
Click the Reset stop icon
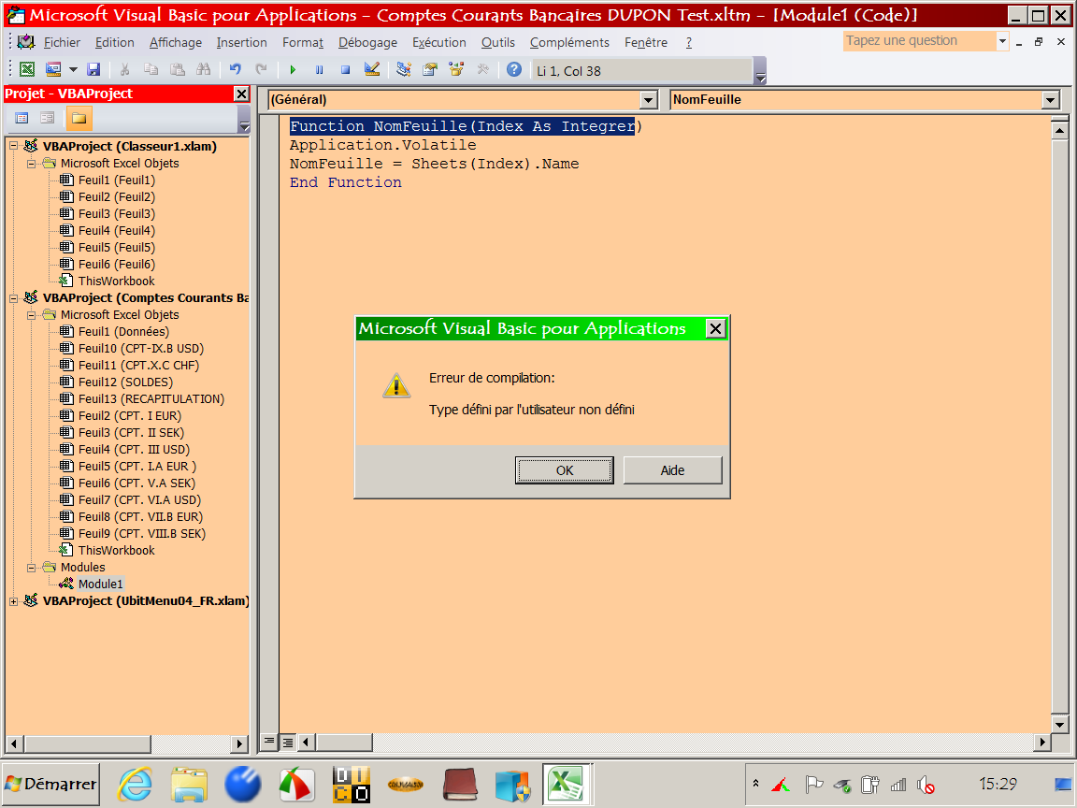346,69
